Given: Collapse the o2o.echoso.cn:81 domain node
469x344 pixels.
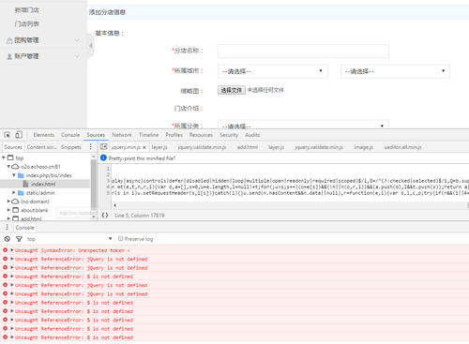Looking at the screenshot, I should point(8,167).
